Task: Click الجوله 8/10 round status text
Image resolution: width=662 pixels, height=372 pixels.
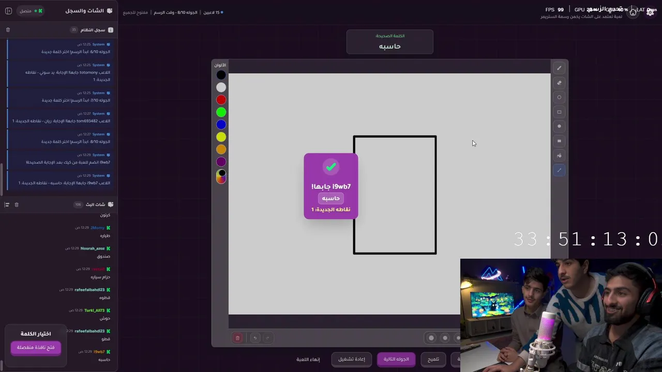Action: [175, 12]
